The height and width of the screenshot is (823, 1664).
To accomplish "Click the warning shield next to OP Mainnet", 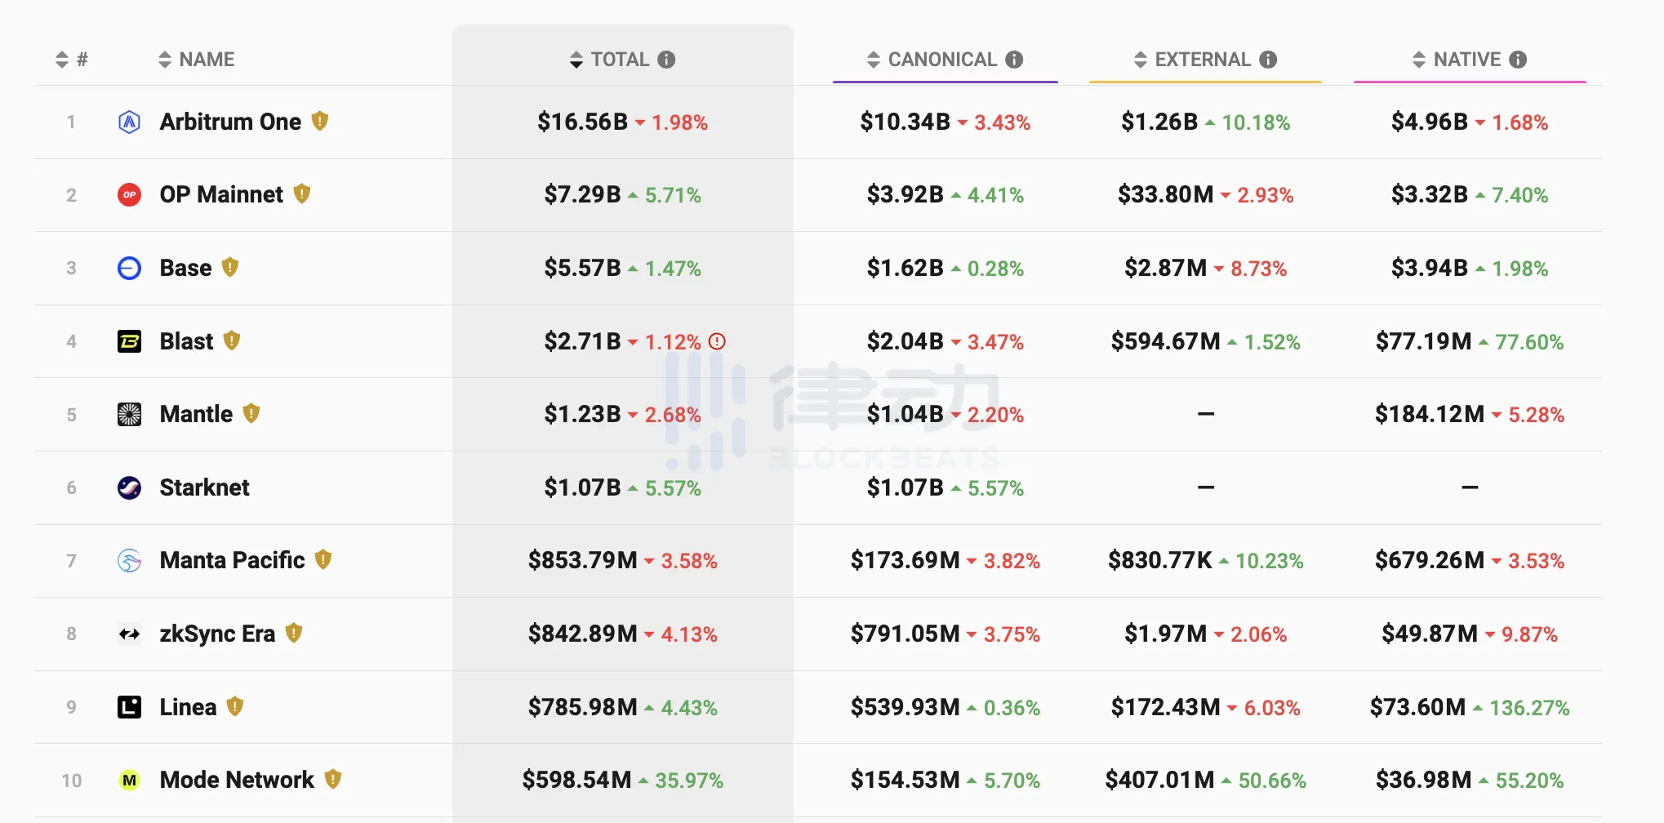I will 302,194.
